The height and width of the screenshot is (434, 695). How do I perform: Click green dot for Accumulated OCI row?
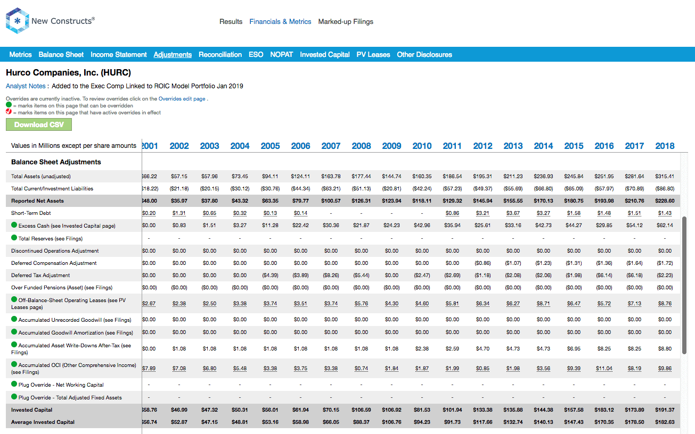point(14,365)
